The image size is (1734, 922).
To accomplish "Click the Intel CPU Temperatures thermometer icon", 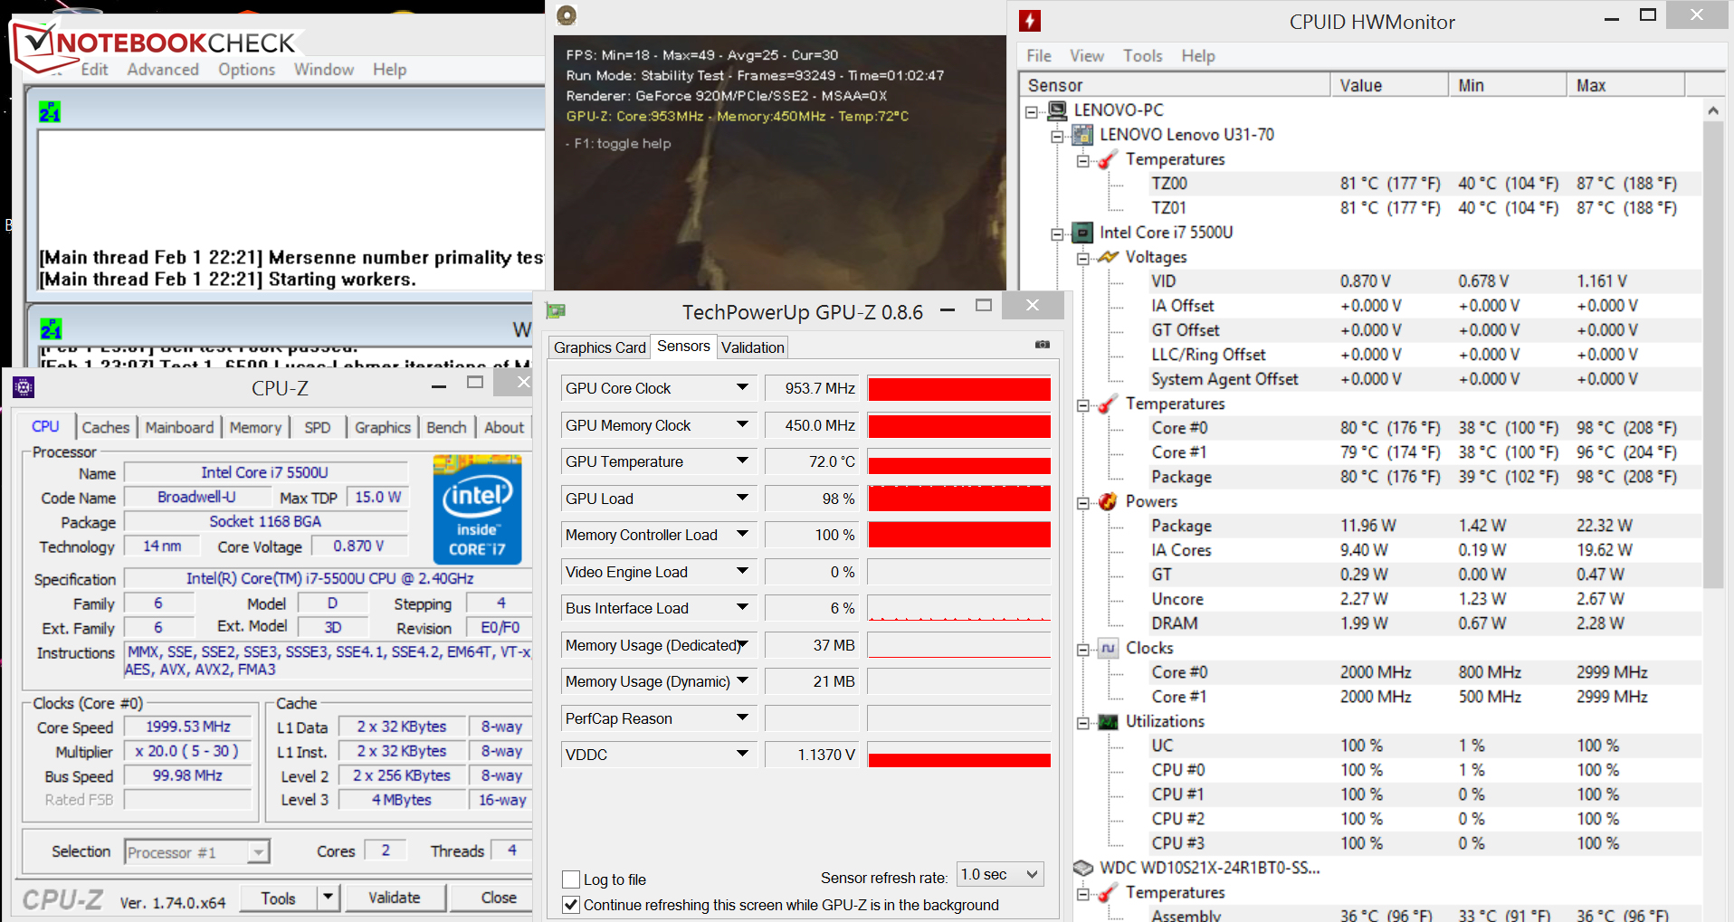I will click(1108, 404).
